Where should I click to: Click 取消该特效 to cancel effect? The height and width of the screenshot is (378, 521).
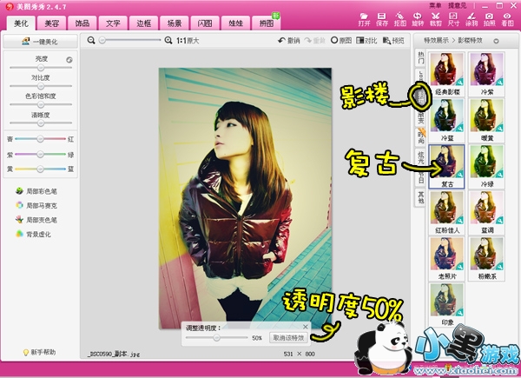[x=288, y=338]
